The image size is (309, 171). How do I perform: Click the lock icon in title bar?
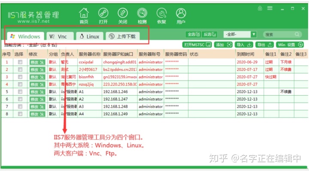coord(260,8)
